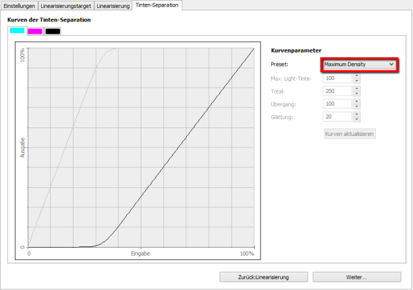The width and height of the screenshot is (413, 290).
Task: Reduce the Glättung value with down arrow
Action: click(356, 120)
